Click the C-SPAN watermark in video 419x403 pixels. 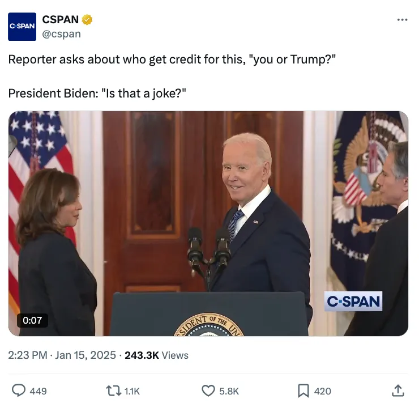coord(353,302)
